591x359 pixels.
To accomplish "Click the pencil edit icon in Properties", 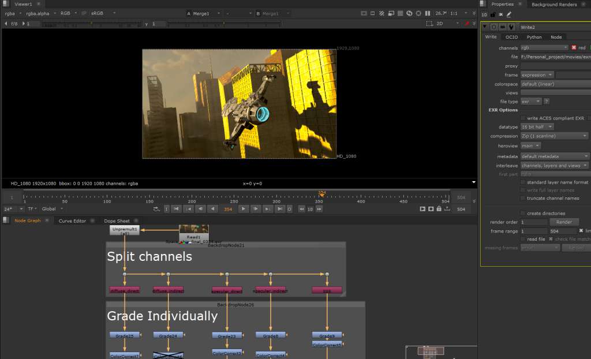I will 509,14.
